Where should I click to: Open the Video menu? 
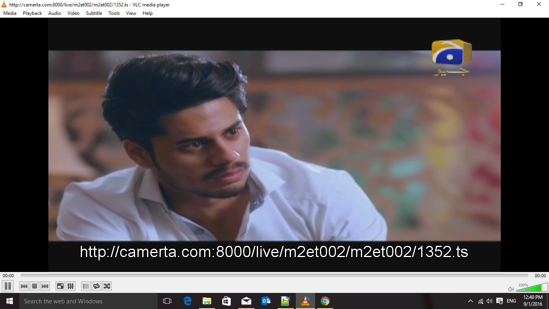point(74,13)
